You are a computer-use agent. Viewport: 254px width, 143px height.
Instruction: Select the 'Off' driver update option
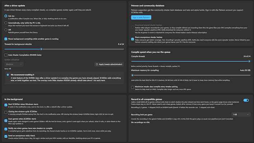click(6, 30)
